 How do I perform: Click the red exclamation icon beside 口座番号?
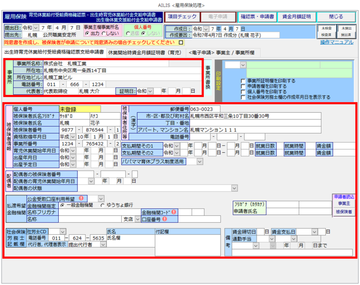pos(164,219)
